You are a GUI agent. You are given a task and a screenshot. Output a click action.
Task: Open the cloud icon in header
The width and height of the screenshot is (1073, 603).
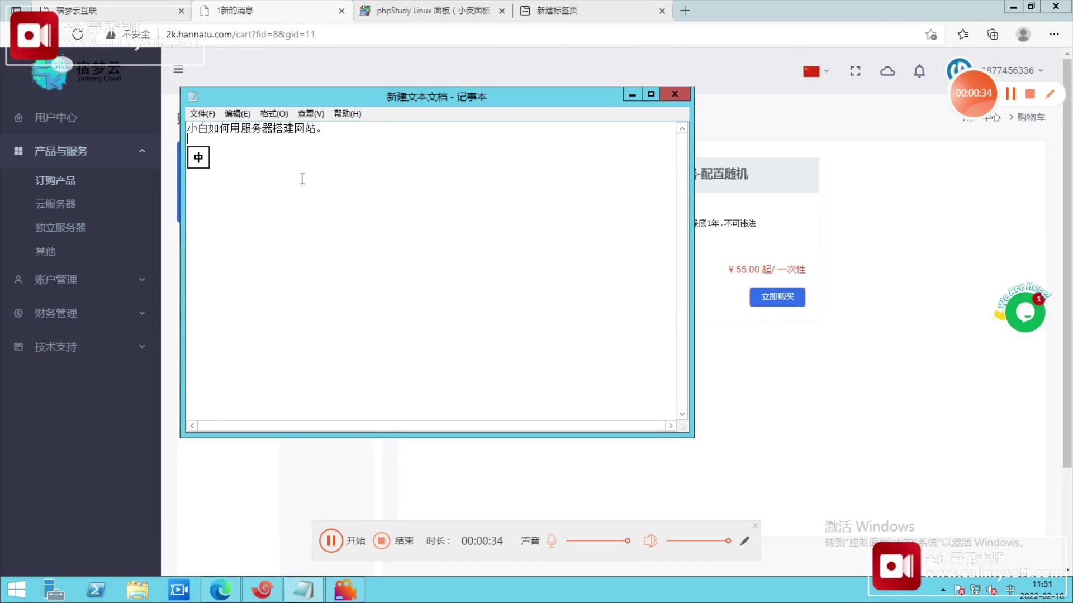(887, 71)
